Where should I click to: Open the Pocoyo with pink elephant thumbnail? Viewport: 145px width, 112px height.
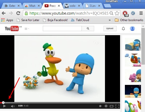click(133, 76)
